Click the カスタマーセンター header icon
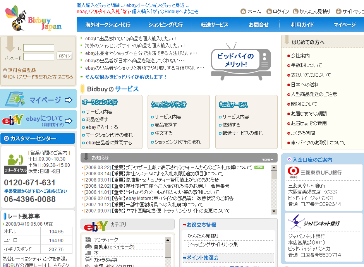 click(6, 139)
